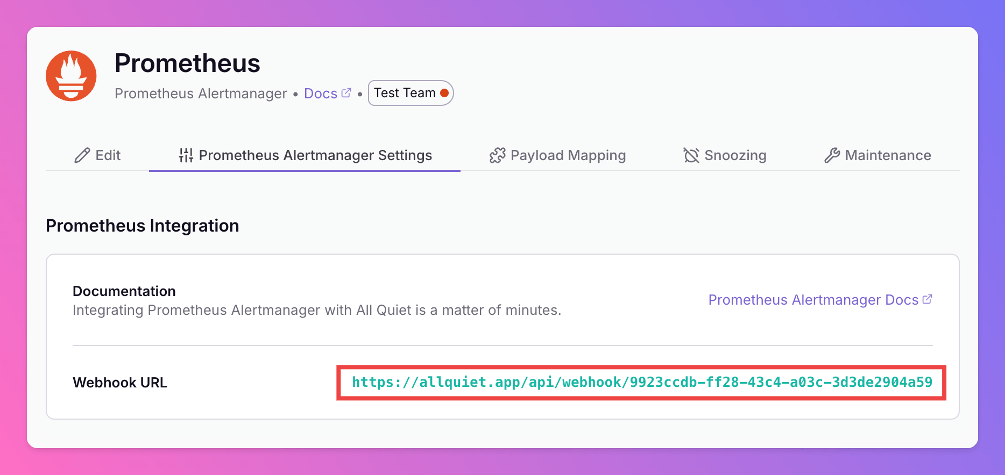Click the puzzle piece Payload Mapping icon

click(x=498, y=155)
